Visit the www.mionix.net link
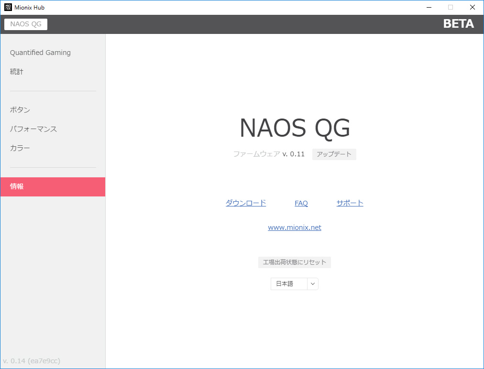Image resolution: width=484 pixels, height=369 pixels. pyautogui.click(x=295, y=228)
